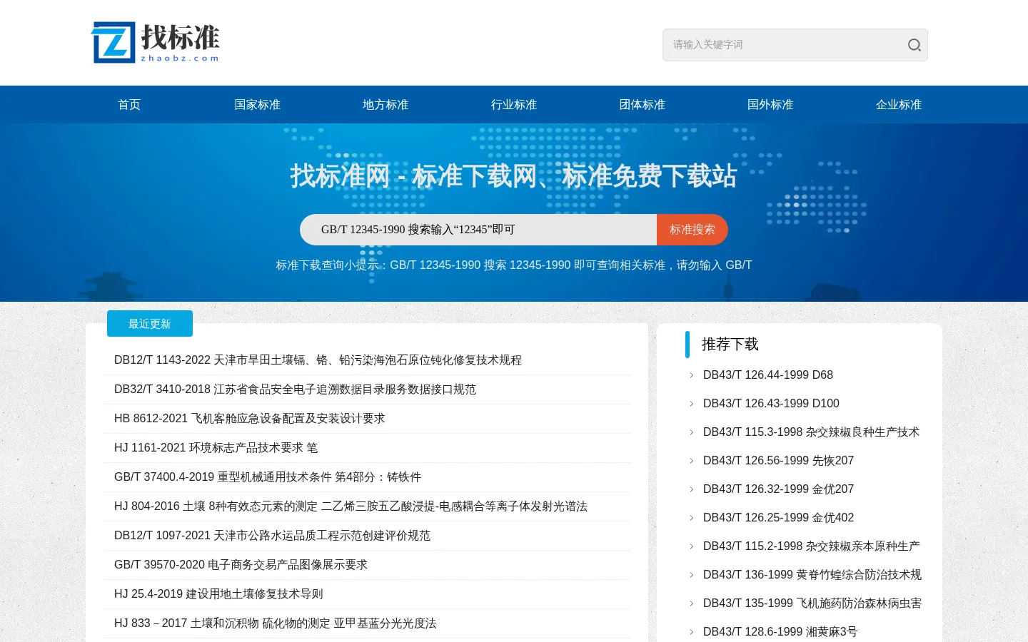Viewport: 1028px width, 642px height.
Task: Click chevron beside DB43/T 126.25-1999 金优402
Action: (691, 518)
